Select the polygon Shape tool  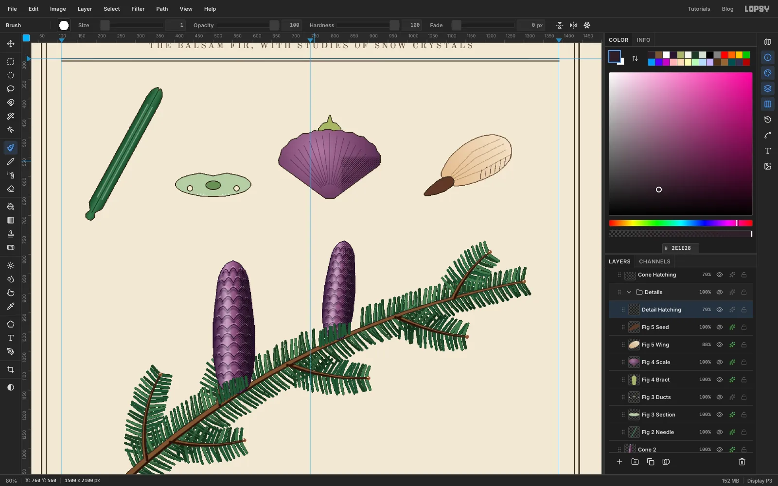pos(11,324)
